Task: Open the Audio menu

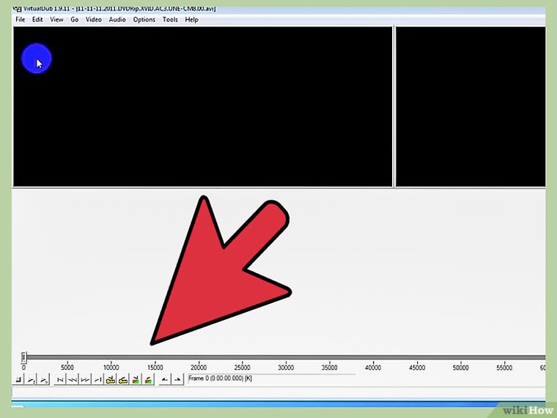Action: coord(117,20)
